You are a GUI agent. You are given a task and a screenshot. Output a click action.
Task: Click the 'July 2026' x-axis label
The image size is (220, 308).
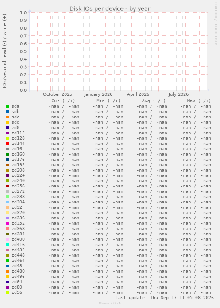pos(178,94)
